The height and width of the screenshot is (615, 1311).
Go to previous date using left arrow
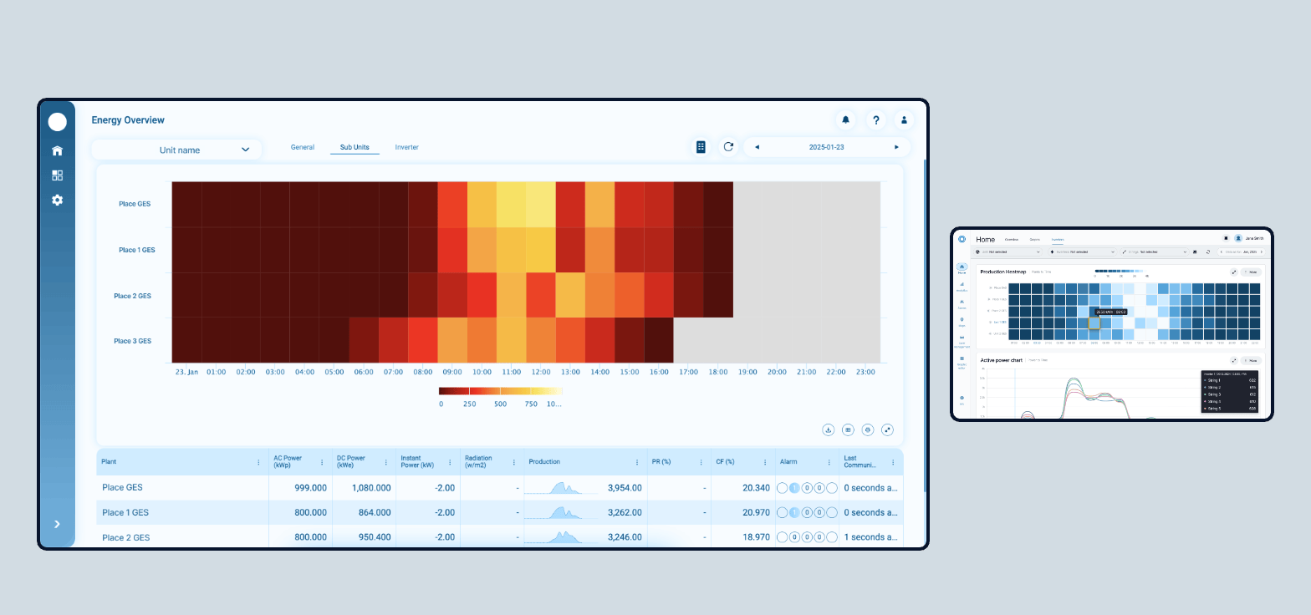[x=758, y=147]
